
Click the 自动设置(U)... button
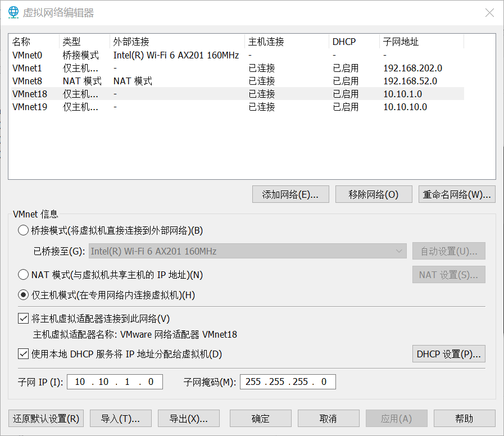[449, 251]
